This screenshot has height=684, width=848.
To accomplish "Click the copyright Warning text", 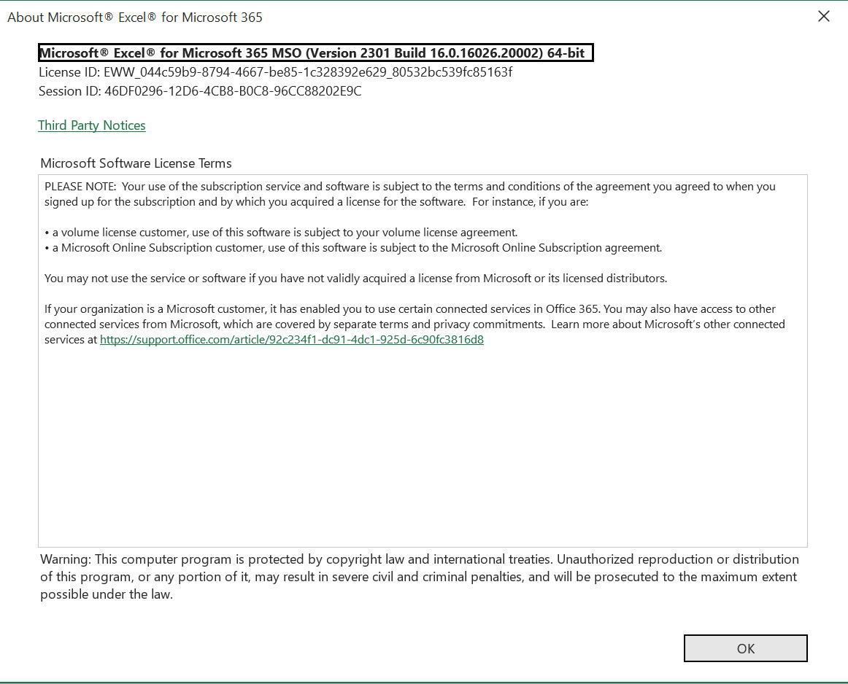I will pos(419,577).
